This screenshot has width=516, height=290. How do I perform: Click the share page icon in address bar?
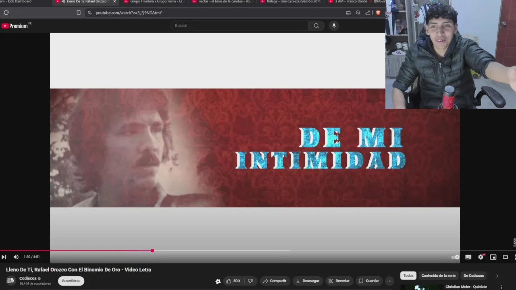click(x=368, y=13)
